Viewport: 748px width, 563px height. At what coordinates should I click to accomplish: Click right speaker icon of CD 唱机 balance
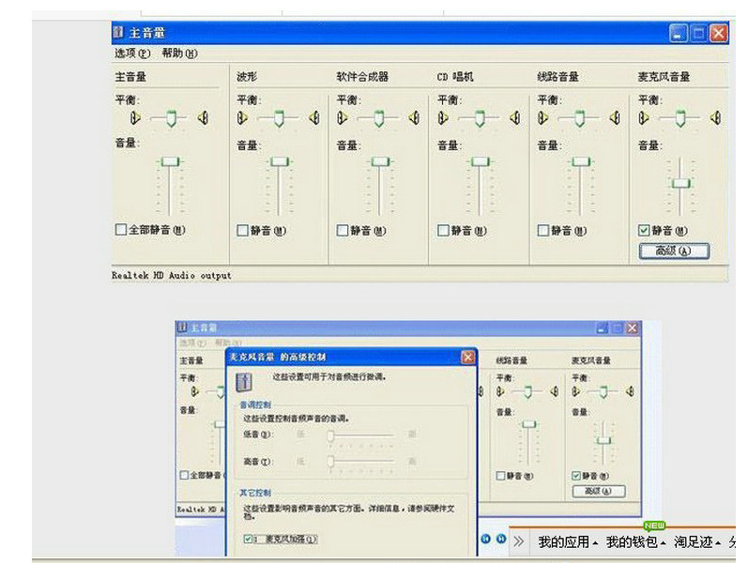pyautogui.click(x=514, y=117)
